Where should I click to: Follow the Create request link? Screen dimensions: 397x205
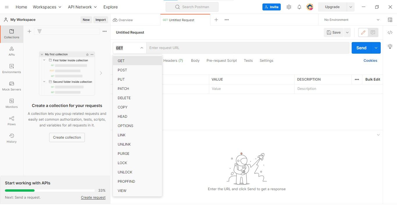[x=93, y=197]
